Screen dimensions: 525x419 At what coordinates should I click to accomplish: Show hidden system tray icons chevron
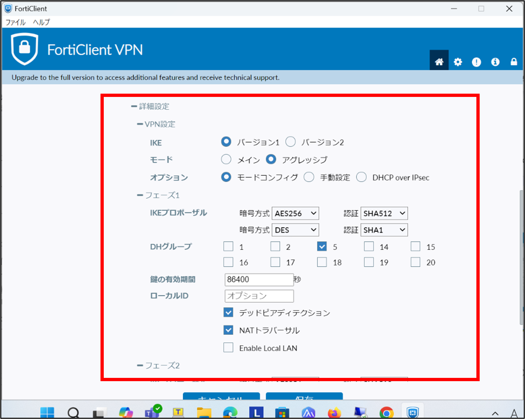(x=495, y=413)
